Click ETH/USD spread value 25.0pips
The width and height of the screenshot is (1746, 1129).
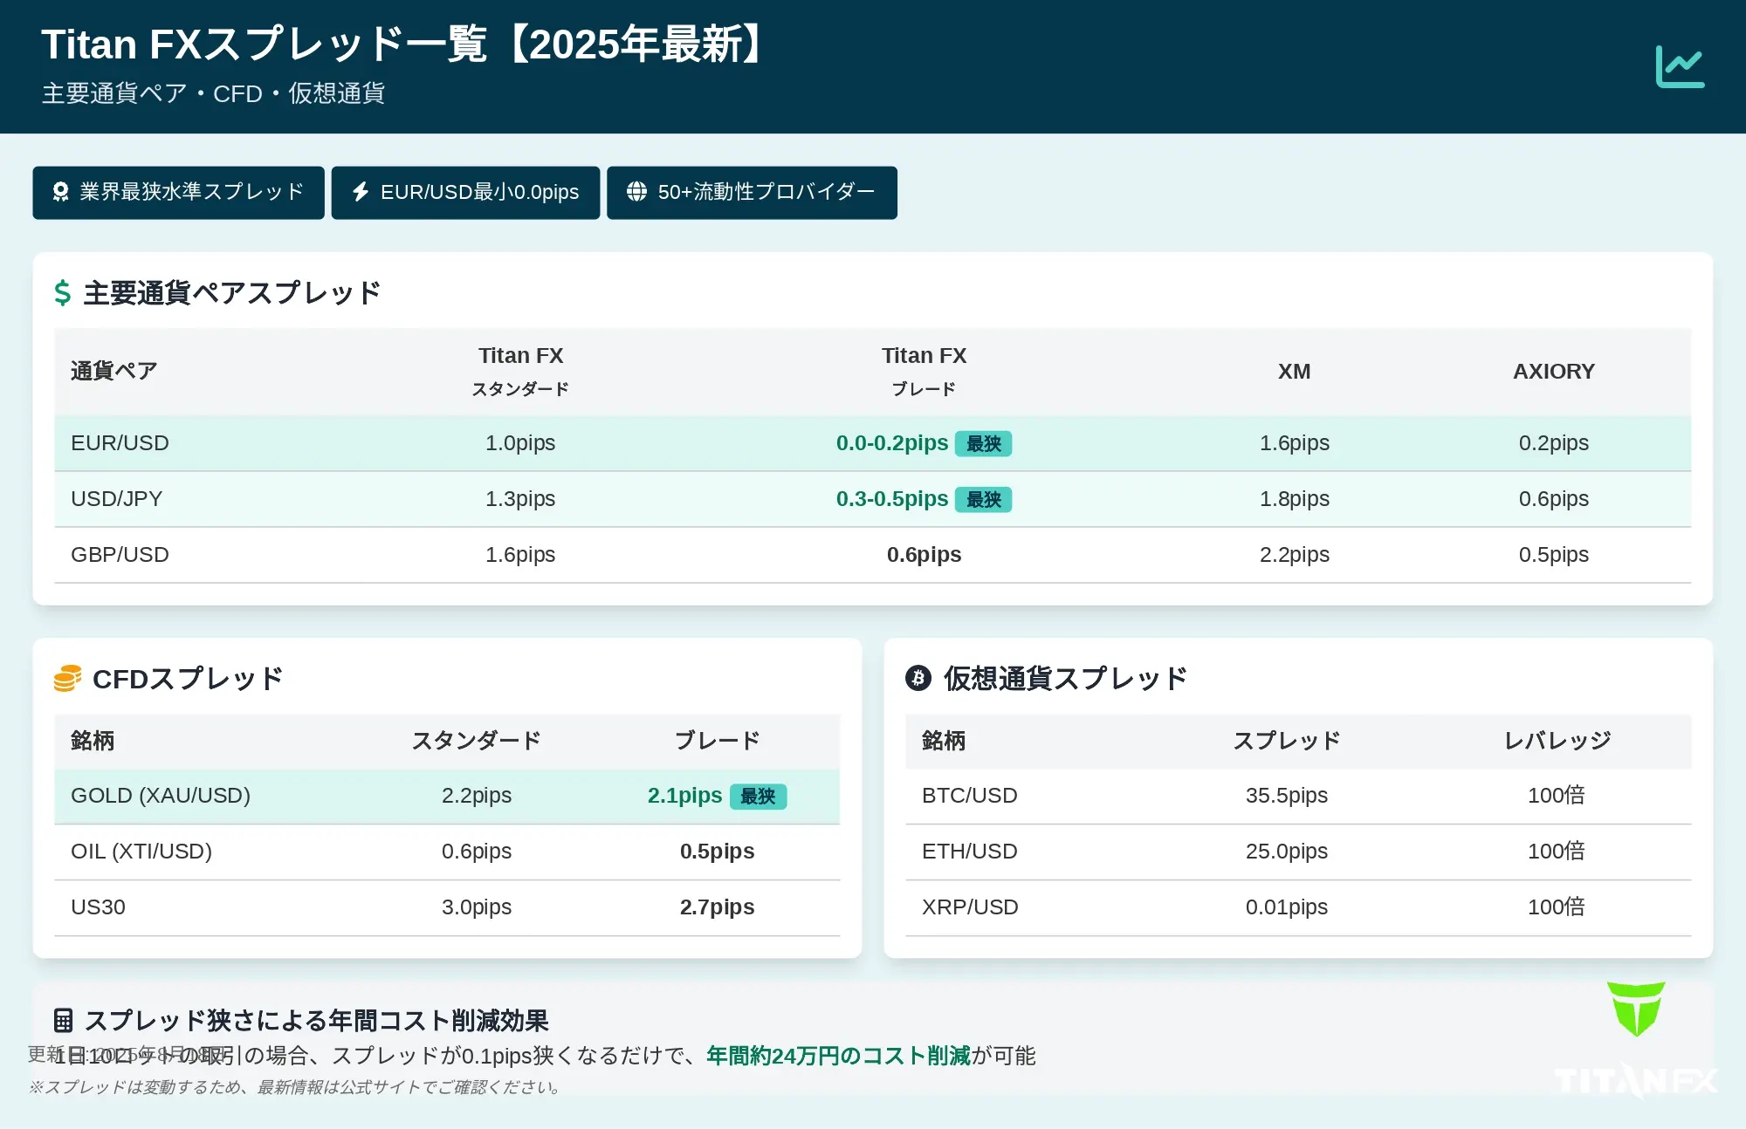pyautogui.click(x=1286, y=852)
